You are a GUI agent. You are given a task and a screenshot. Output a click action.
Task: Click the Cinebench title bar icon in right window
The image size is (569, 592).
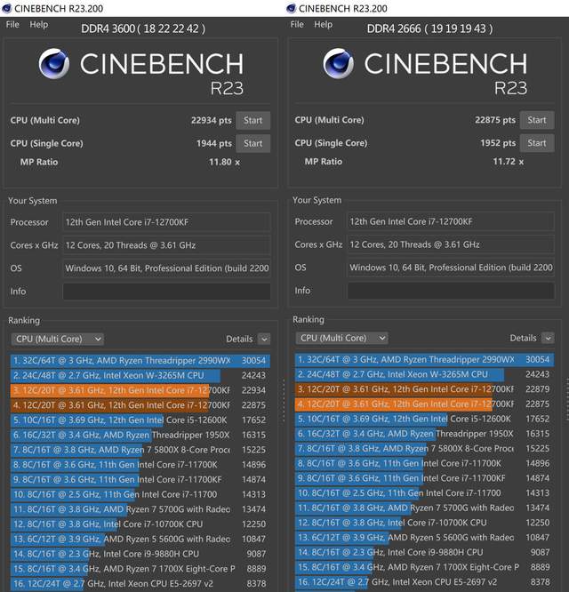tap(291, 8)
